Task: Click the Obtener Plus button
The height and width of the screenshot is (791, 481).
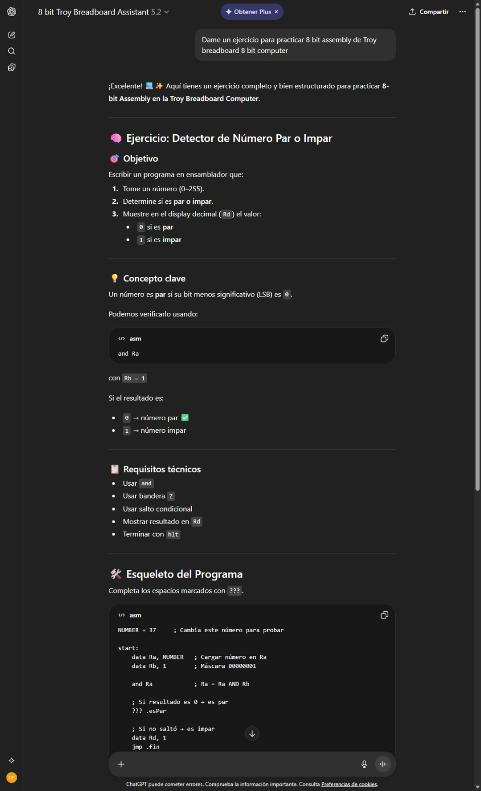Action: 249,12
